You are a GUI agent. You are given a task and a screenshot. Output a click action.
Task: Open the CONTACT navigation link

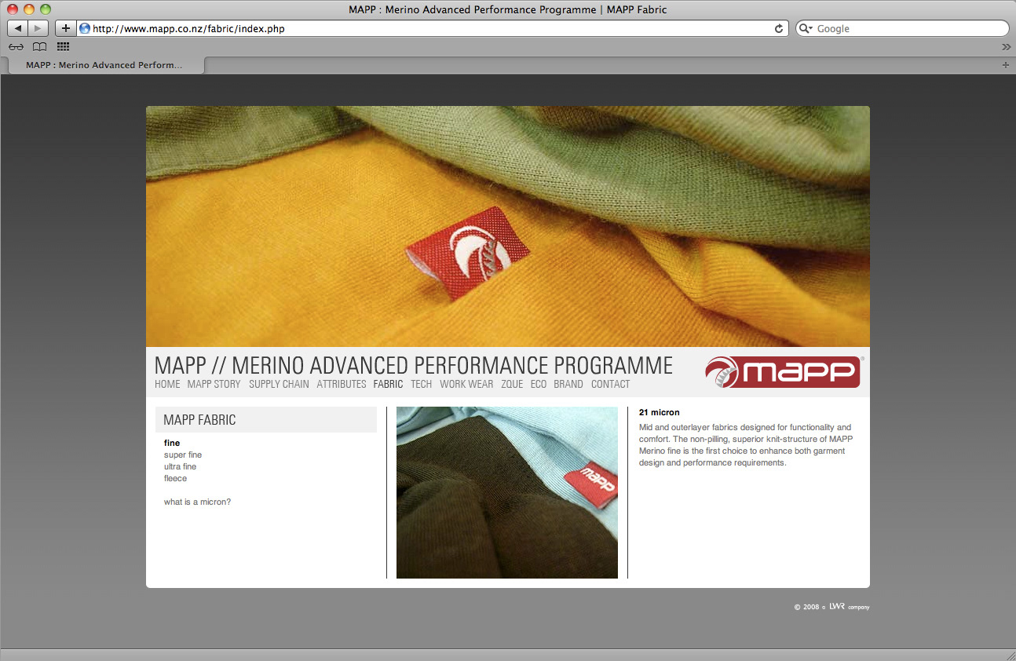[x=610, y=384]
